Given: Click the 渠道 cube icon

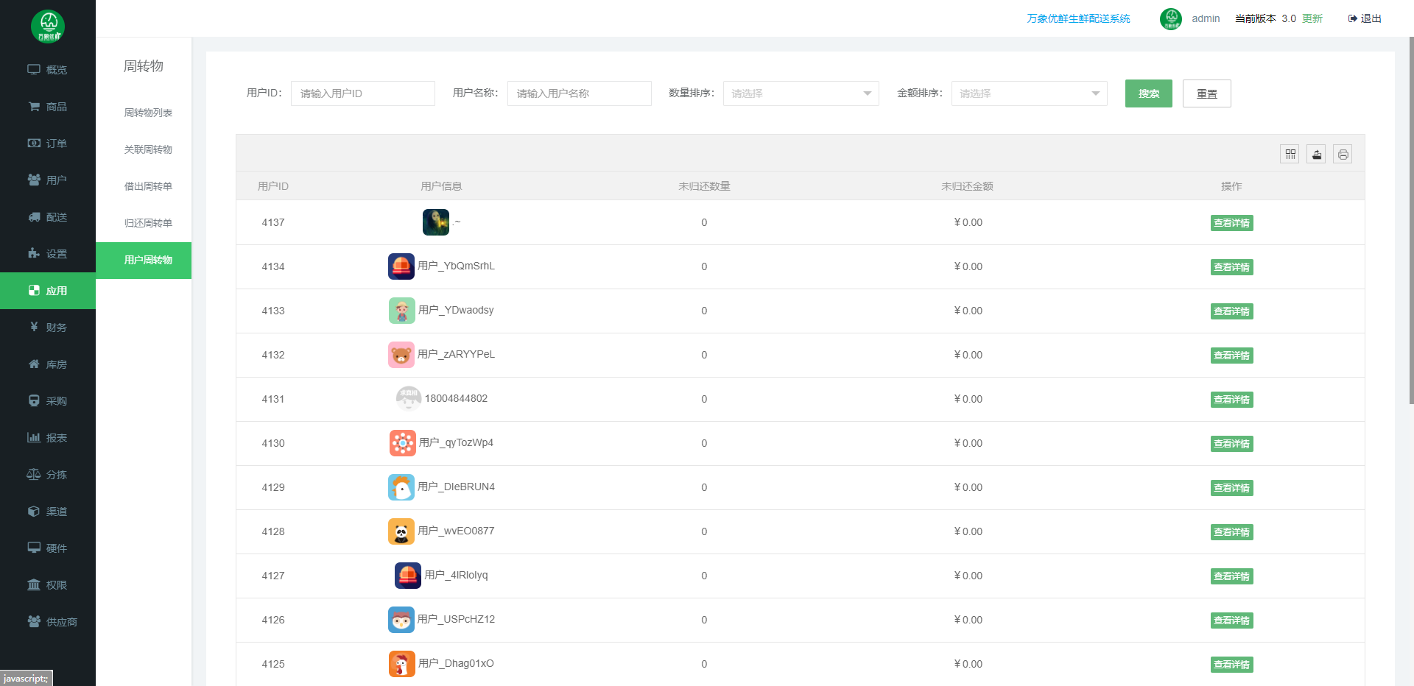Looking at the screenshot, I should (34, 511).
